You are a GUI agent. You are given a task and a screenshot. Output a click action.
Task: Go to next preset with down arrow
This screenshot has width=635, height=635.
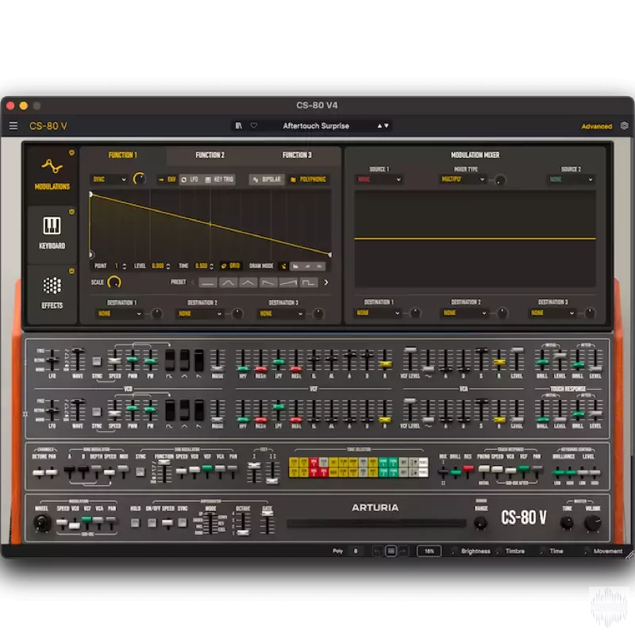tap(387, 126)
